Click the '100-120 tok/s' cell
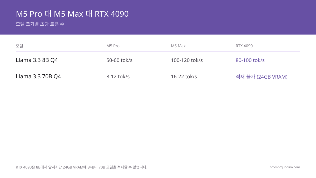Viewport: 316px width, 178px height. coord(187,60)
